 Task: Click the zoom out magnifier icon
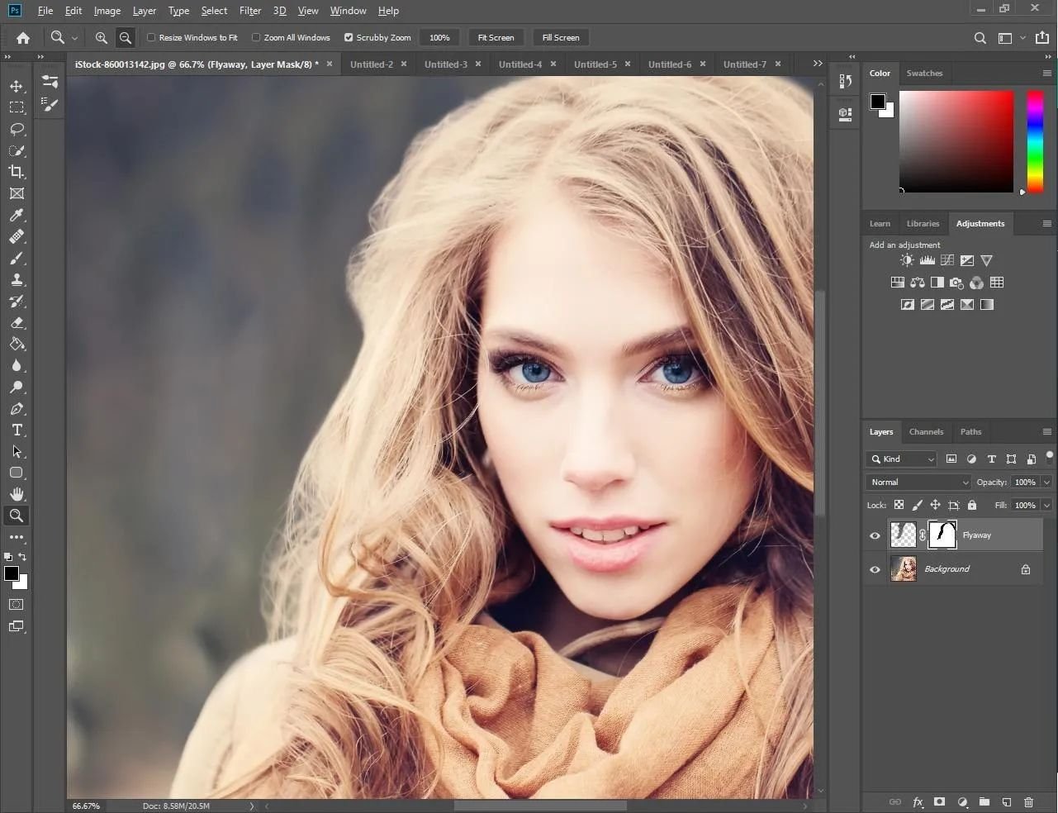tap(126, 38)
